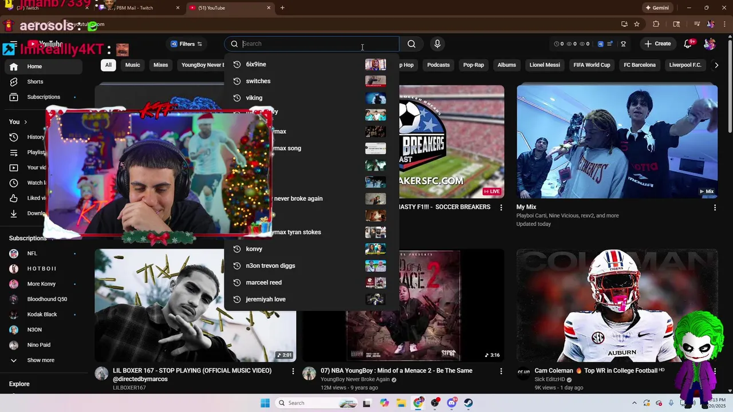Open Copilot from the taskbar
This screenshot has width=733, height=412.
tap(384, 403)
